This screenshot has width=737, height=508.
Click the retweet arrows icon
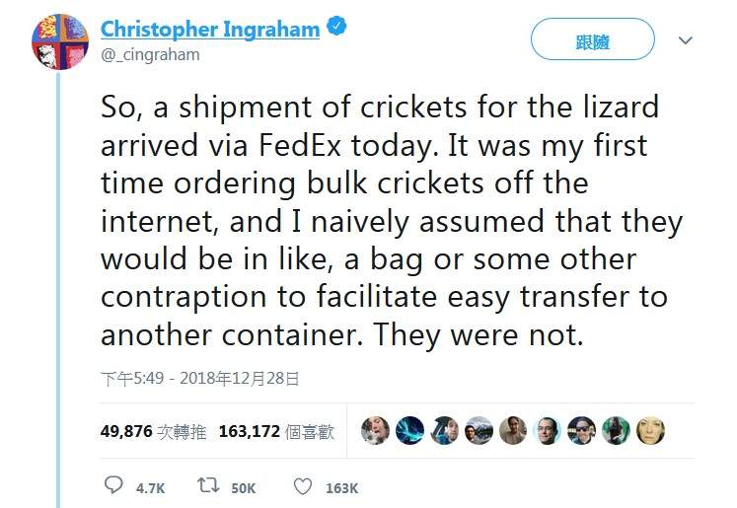click(x=210, y=486)
